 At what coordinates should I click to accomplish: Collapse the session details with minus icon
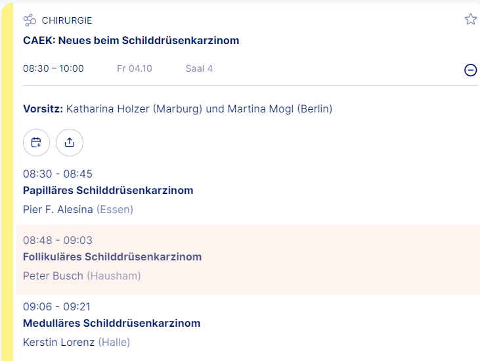[470, 70]
